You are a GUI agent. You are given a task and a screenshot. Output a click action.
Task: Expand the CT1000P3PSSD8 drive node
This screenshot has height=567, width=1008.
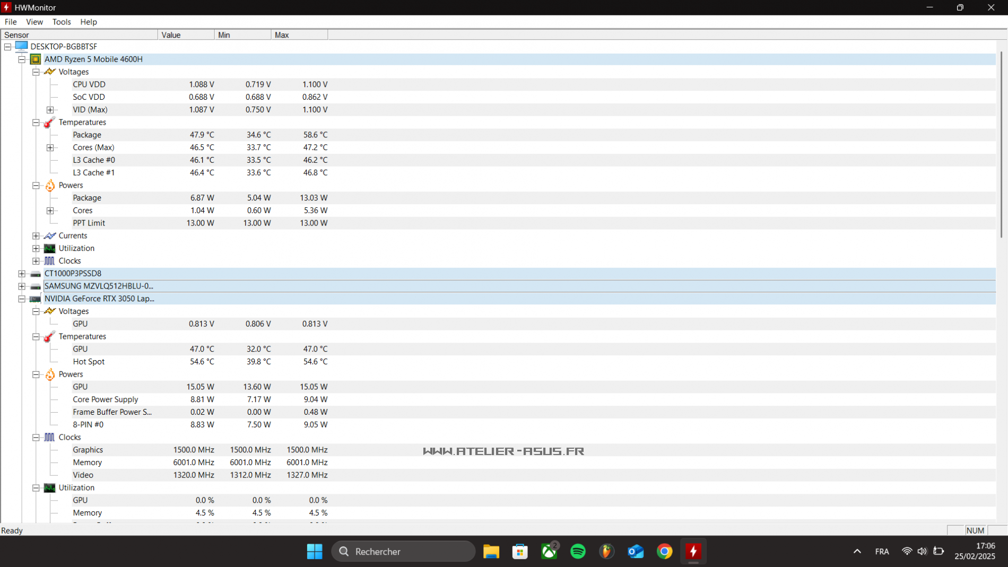[22, 274]
